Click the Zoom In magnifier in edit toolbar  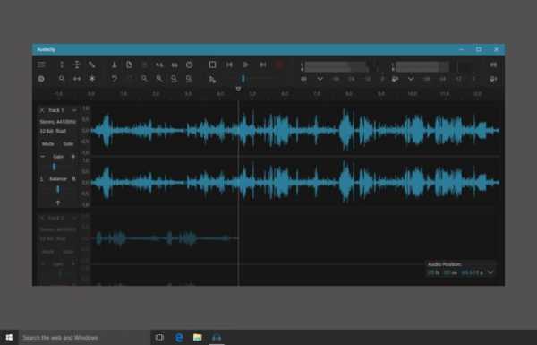point(144,79)
